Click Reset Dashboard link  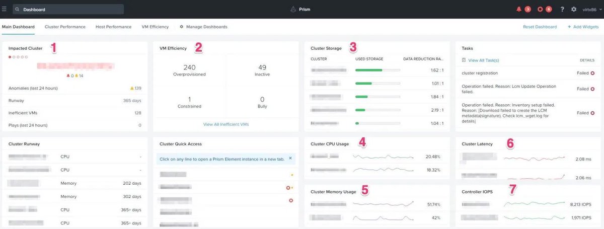(540, 27)
